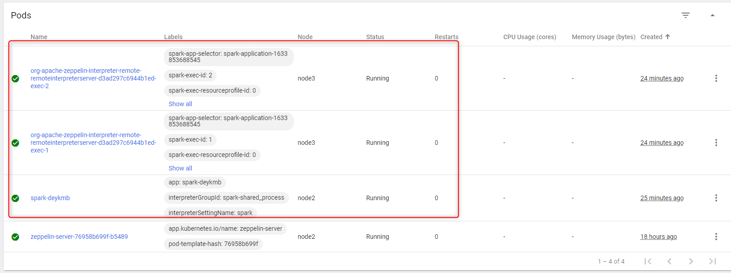Click '25 minutes ago' timestamp
The height and width of the screenshot is (273, 731).
(662, 198)
